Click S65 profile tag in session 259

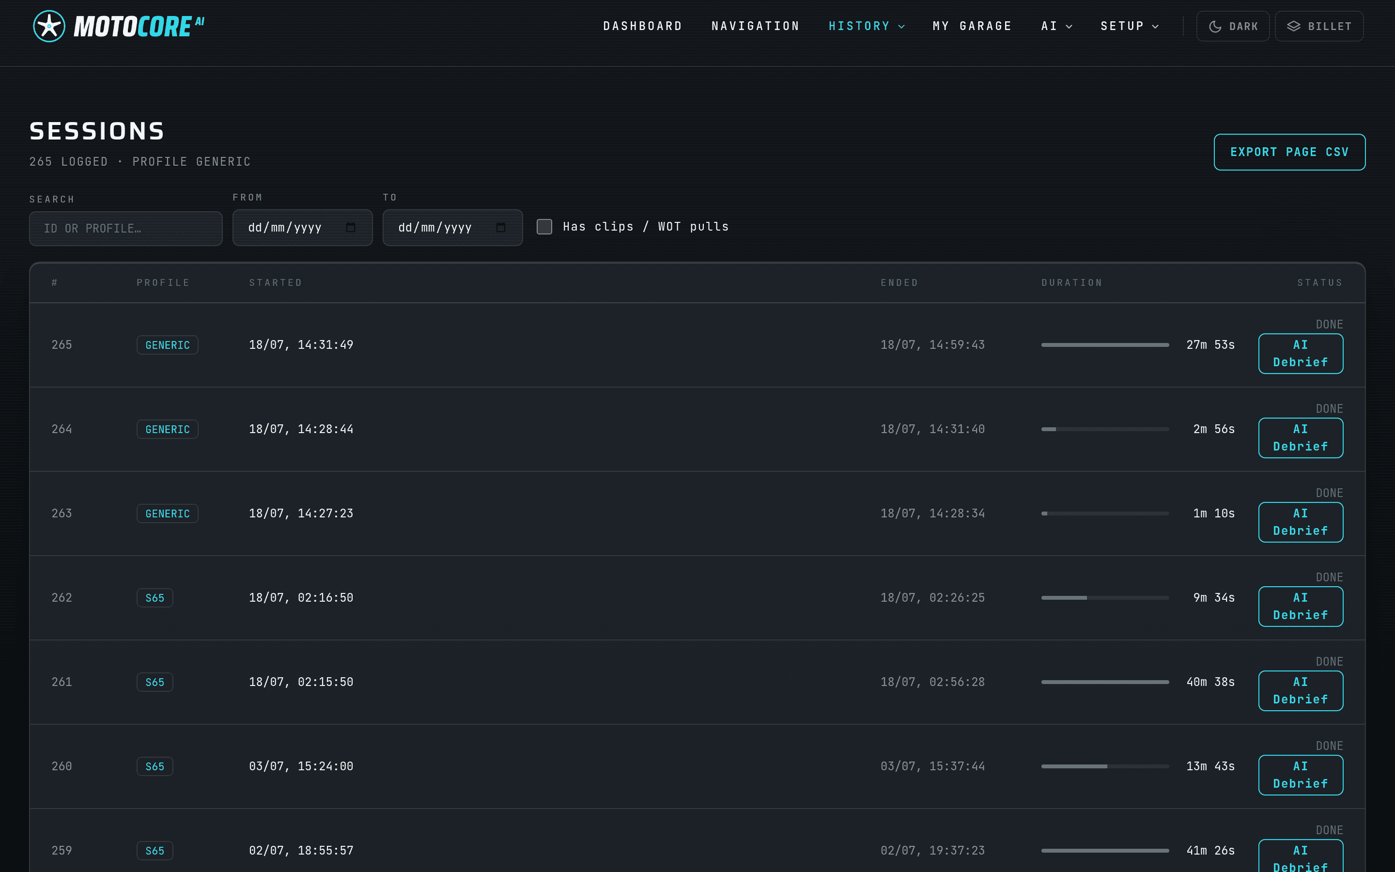point(155,851)
